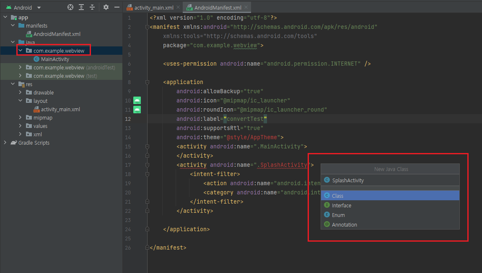
Task: Click the drawable folder icon
Action: coord(29,92)
